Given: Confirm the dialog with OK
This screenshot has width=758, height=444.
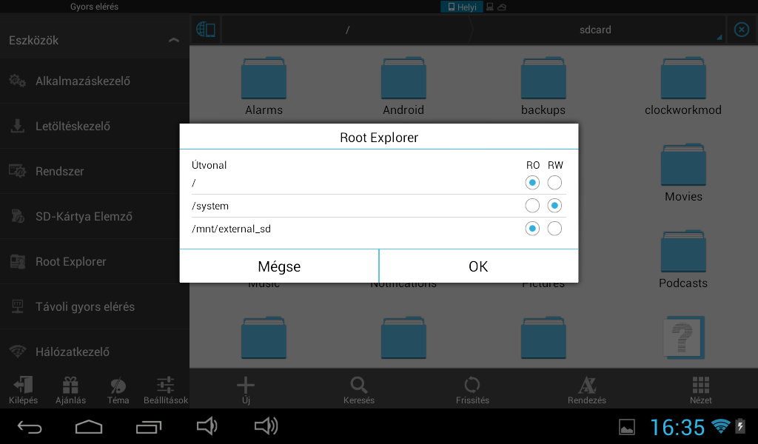Looking at the screenshot, I should click(479, 266).
